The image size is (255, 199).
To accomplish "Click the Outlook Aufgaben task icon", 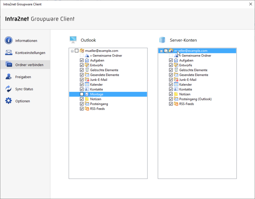I will [87, 60].
